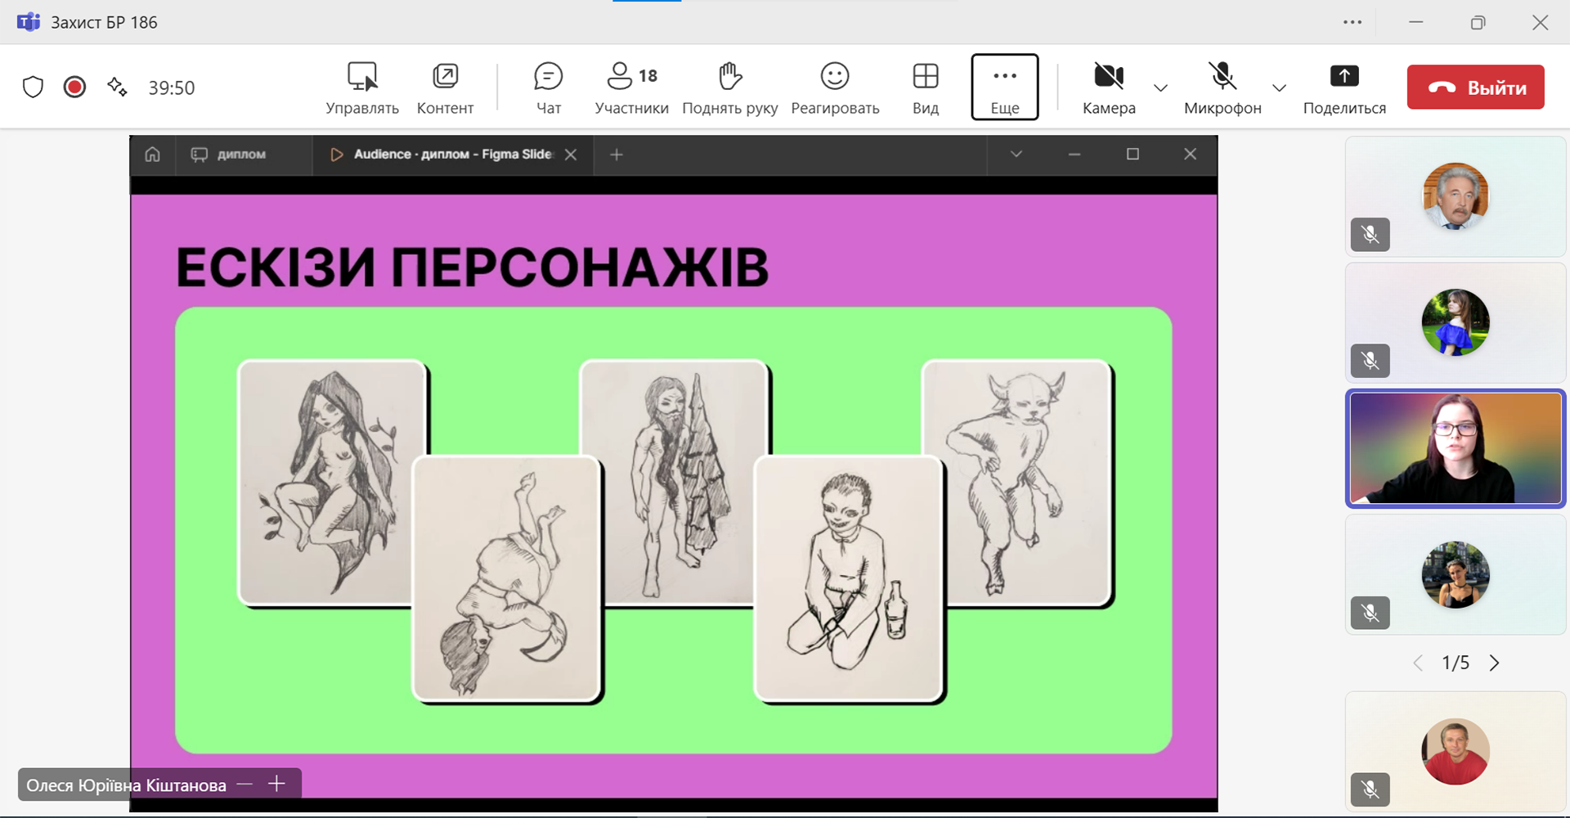Toggle the Камера on
This screenshot has height=818, width=1570.
tap(1109, 87)
